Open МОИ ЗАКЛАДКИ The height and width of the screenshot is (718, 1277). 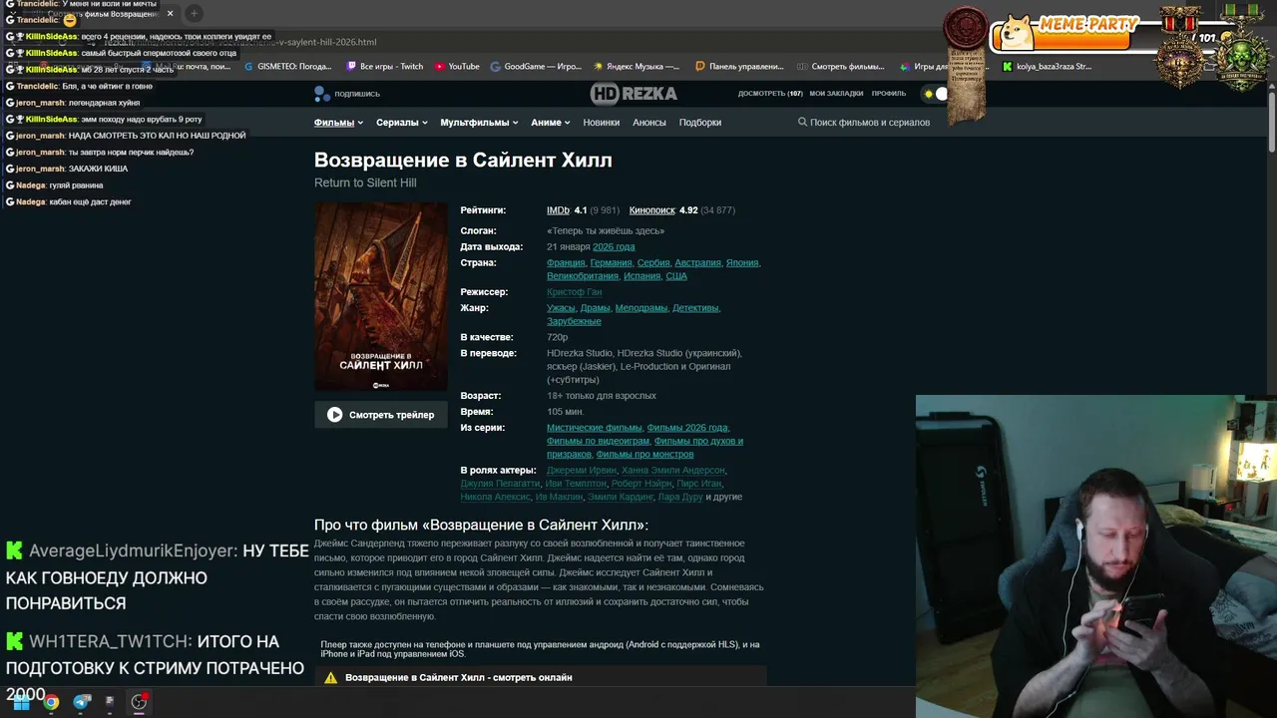coord(836,94)
